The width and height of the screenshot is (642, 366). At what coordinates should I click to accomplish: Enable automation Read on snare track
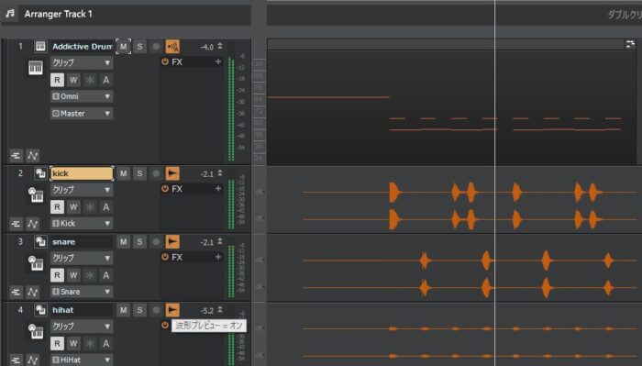click(x=57, y=275)
